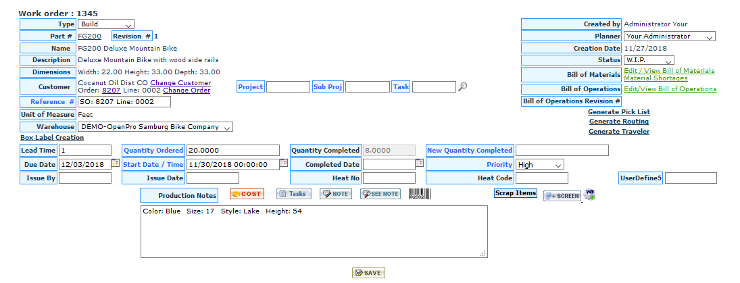The image size is (740, 283).
Task: Click the WF workflow icon
Action: pos(589,195)
